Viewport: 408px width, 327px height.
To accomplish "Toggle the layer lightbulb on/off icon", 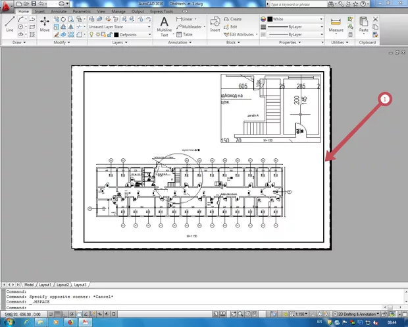I will pyautogui.click(x=93, y=34).
